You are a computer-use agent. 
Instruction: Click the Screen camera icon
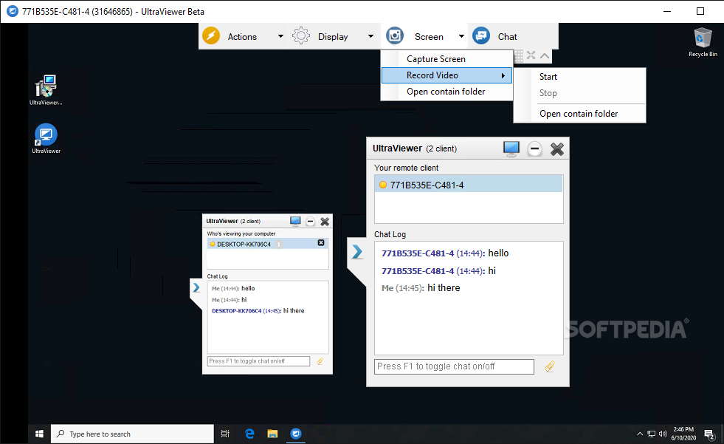click(395, 35)
